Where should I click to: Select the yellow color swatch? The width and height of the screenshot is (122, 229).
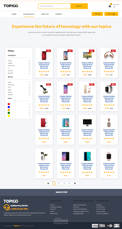click(x=9, y=116)
